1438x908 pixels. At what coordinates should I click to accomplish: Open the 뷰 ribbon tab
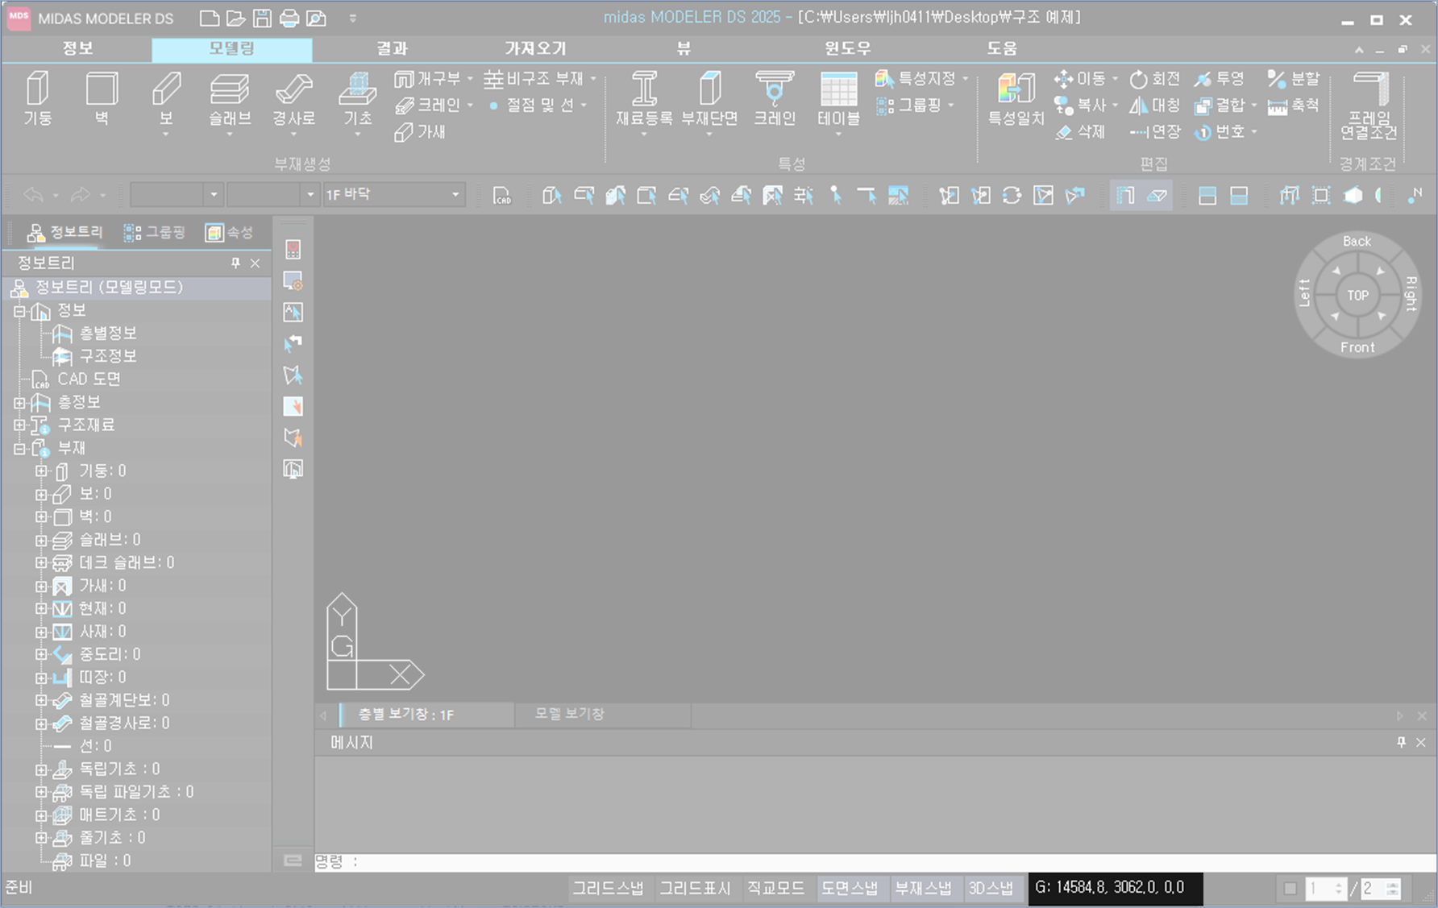tap(684, 48)
